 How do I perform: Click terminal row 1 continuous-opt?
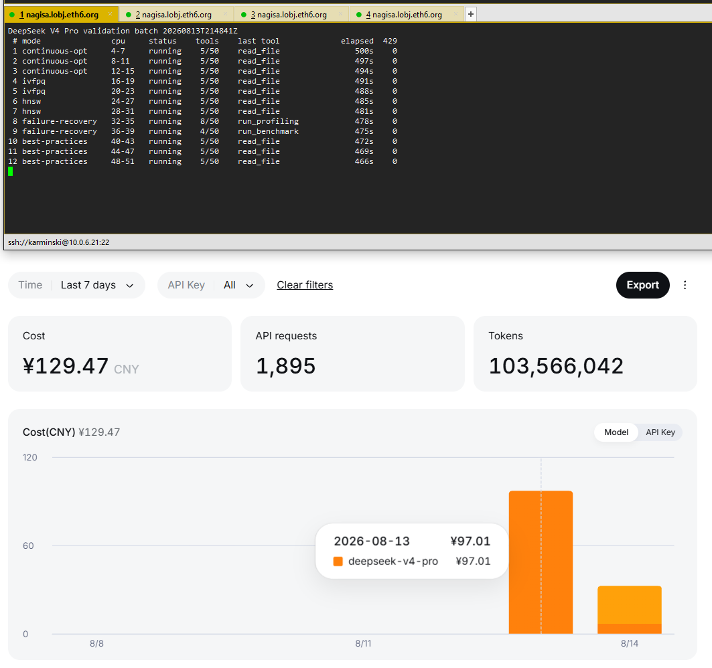[x=202, y=51]
